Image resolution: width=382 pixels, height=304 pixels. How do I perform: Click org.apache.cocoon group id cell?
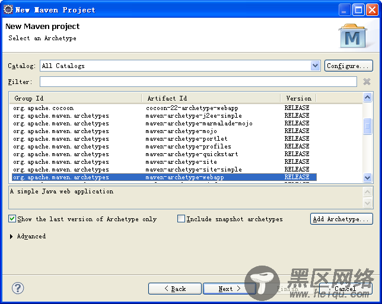coord(43,108)
